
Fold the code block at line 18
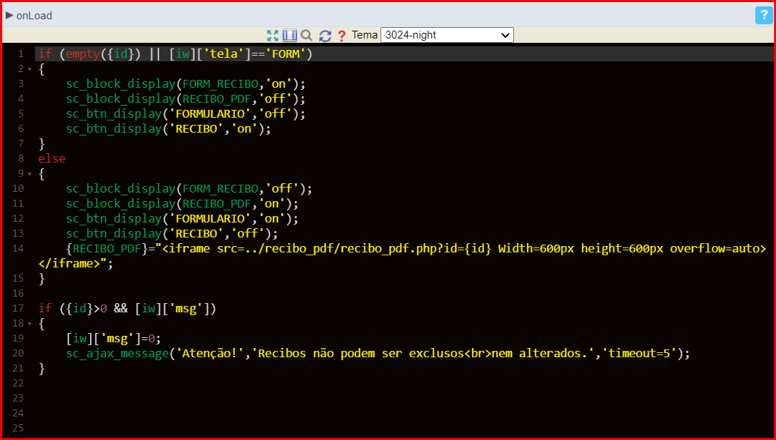[x=29, y=324]
